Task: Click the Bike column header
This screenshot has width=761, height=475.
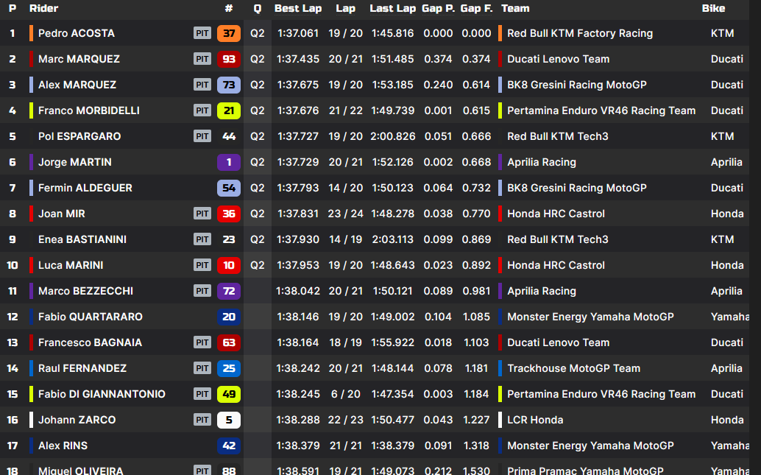Action: pyautogui.click(x=713, y=8)
